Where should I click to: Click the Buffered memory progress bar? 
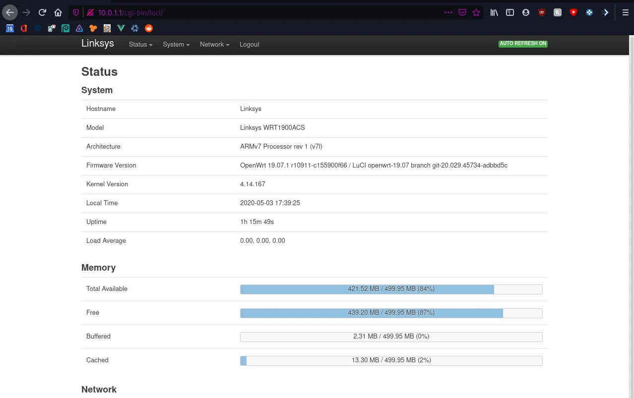[x=391, y=337]
